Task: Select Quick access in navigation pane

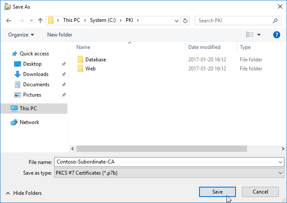Action: pyautogui.click(x=34, y=54)
